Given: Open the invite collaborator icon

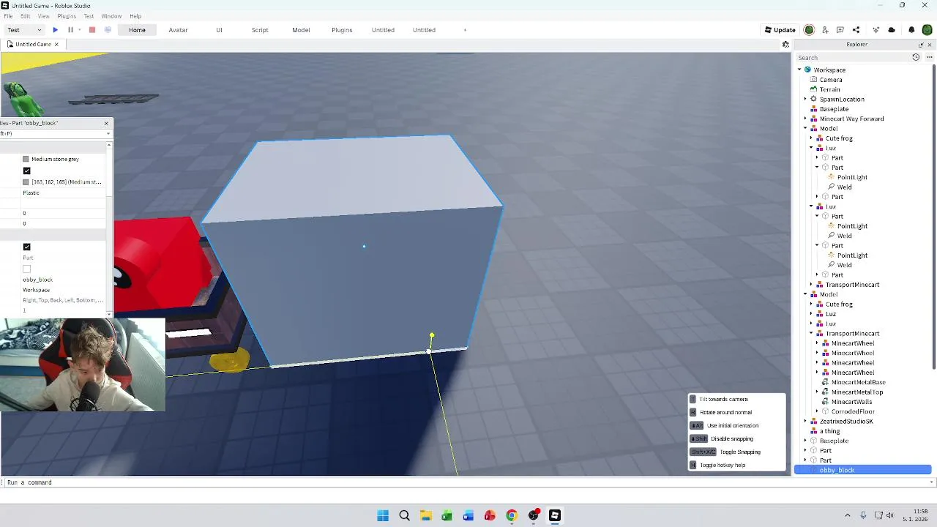Looking at the screenshot, I should (x=825, y=30).
